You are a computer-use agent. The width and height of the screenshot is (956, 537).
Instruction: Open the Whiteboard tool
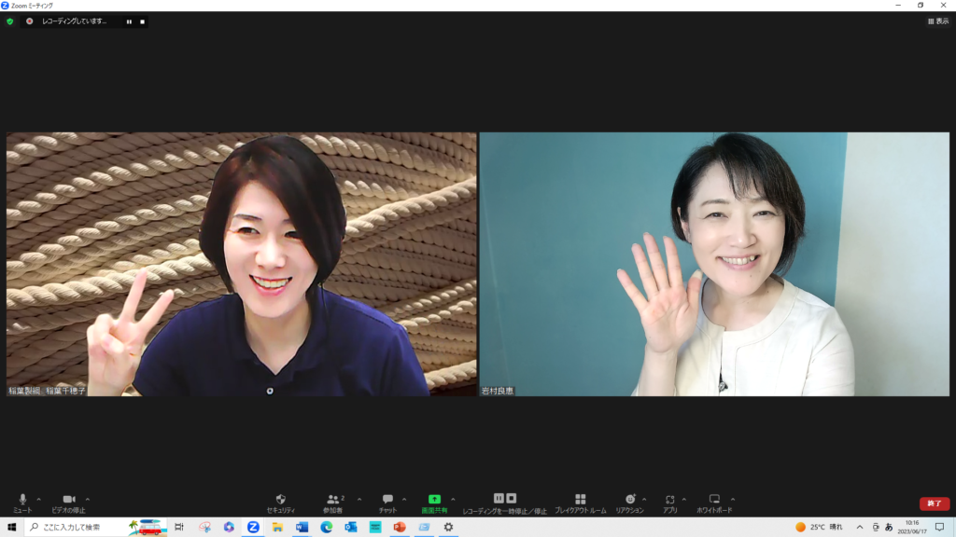(x=714, y=502)
